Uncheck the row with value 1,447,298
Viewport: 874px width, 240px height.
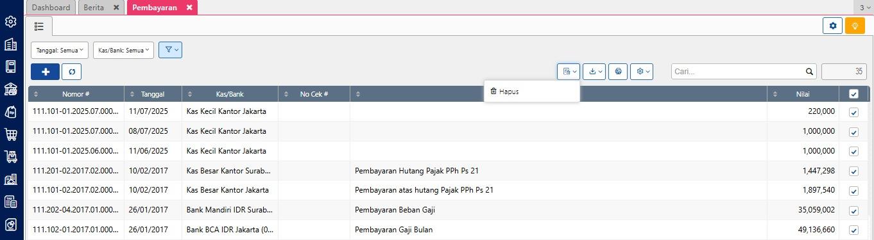pos(853,172)
